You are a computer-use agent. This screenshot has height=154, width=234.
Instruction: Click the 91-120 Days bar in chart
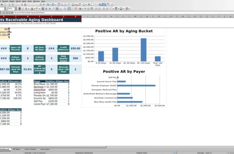click(144, 50)
